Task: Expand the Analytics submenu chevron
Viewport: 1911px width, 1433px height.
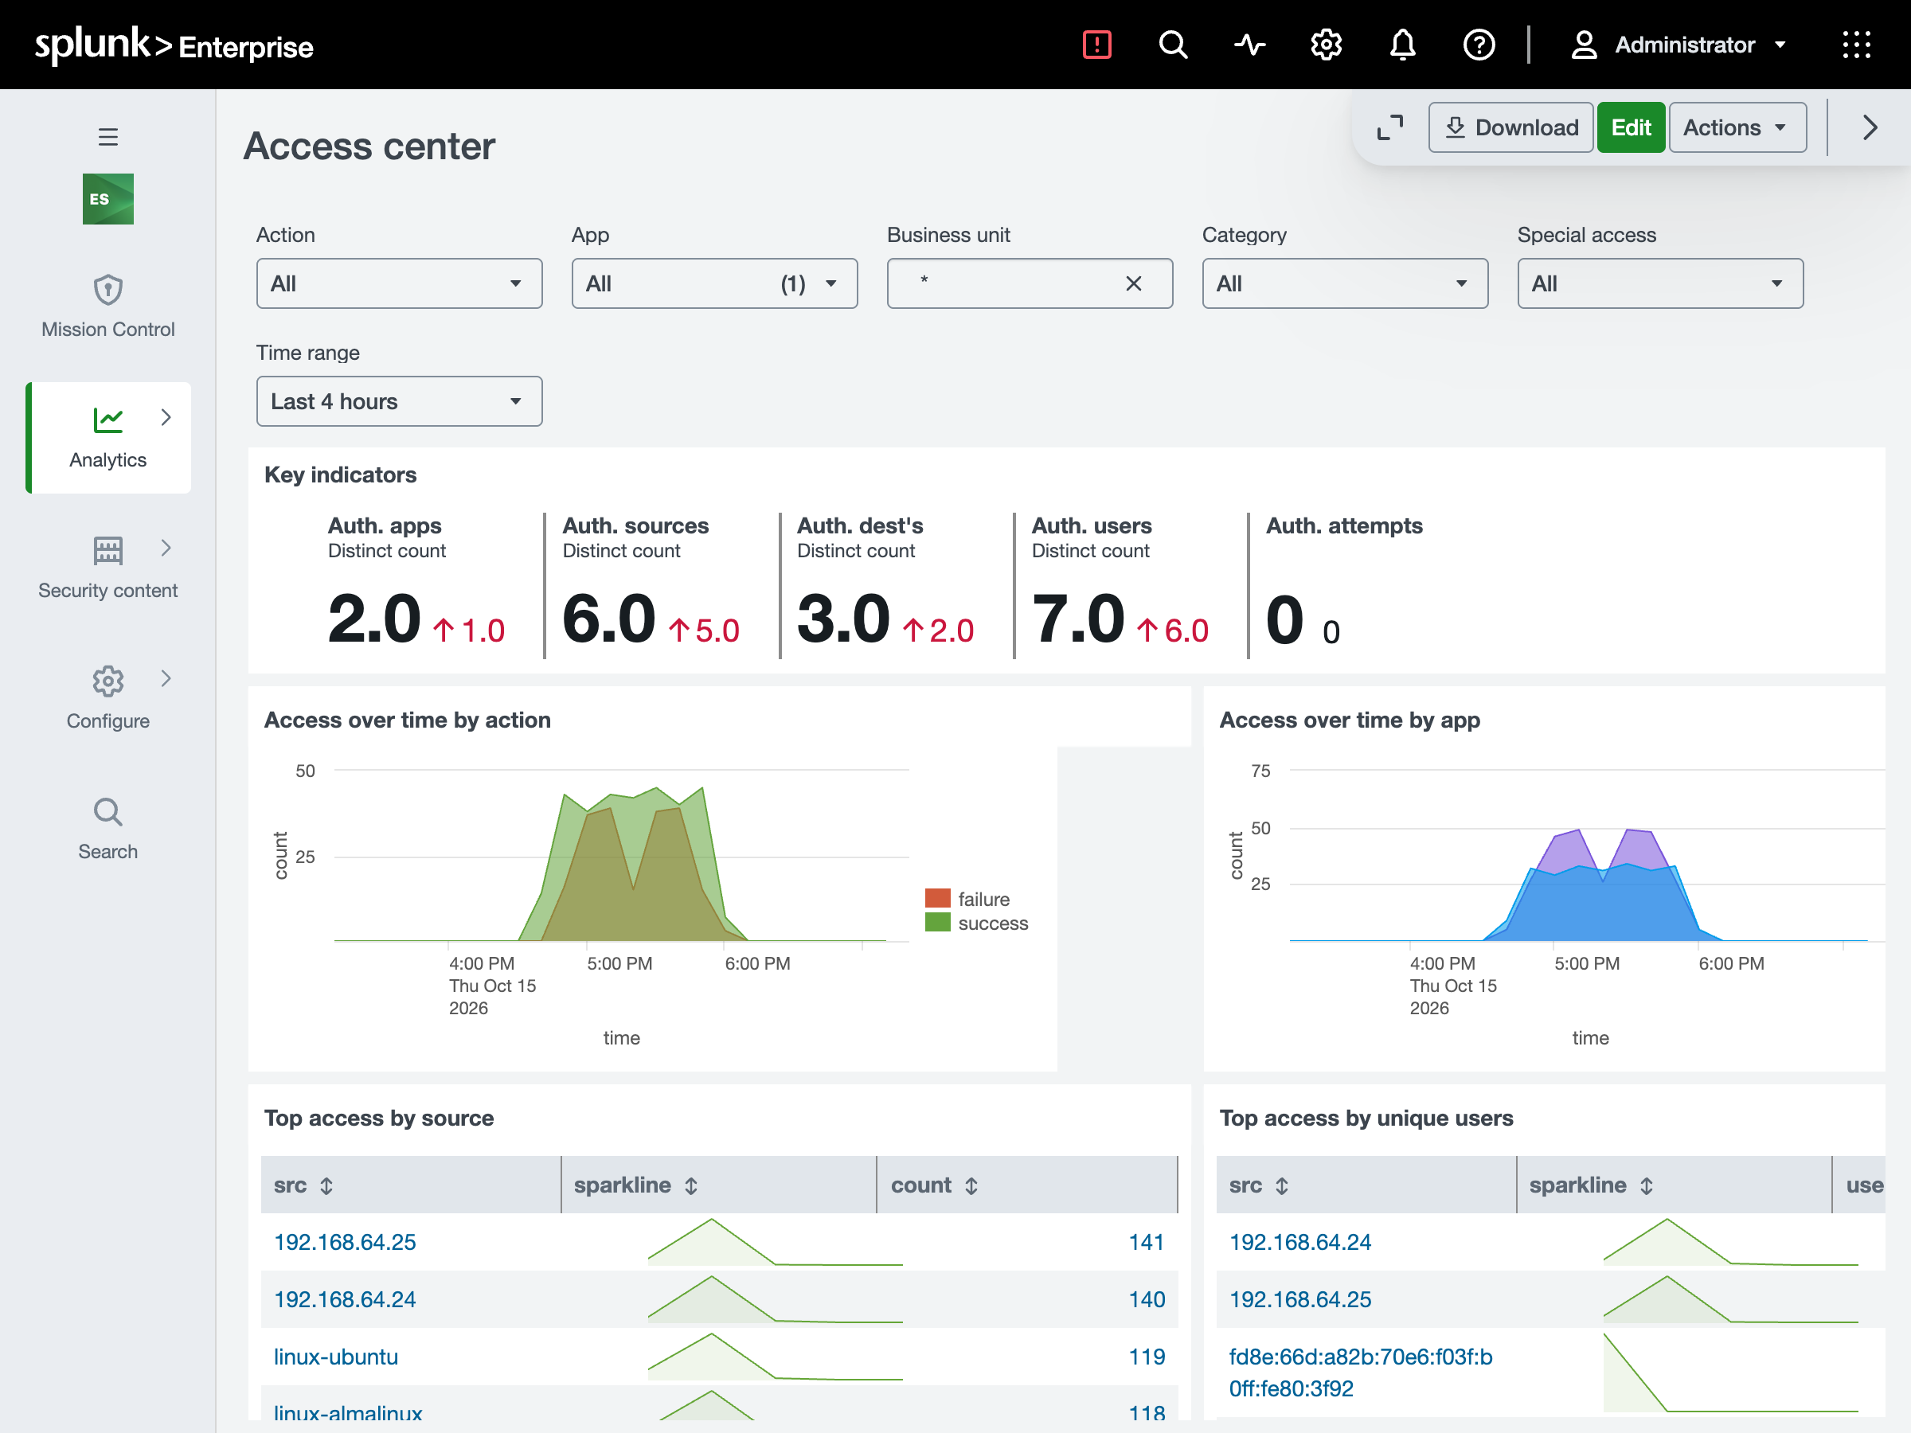Action: [x=166, y=418]
